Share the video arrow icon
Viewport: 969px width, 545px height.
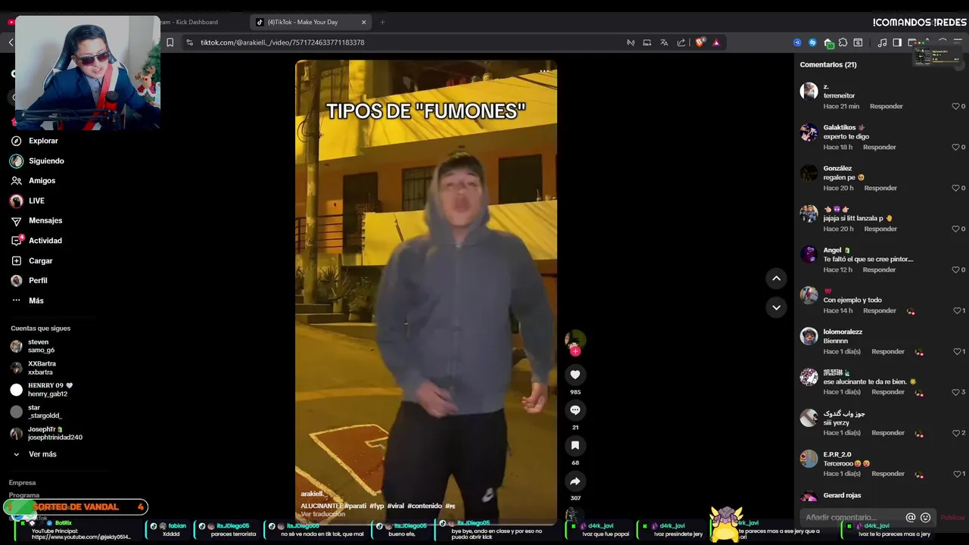pos(575,481)
